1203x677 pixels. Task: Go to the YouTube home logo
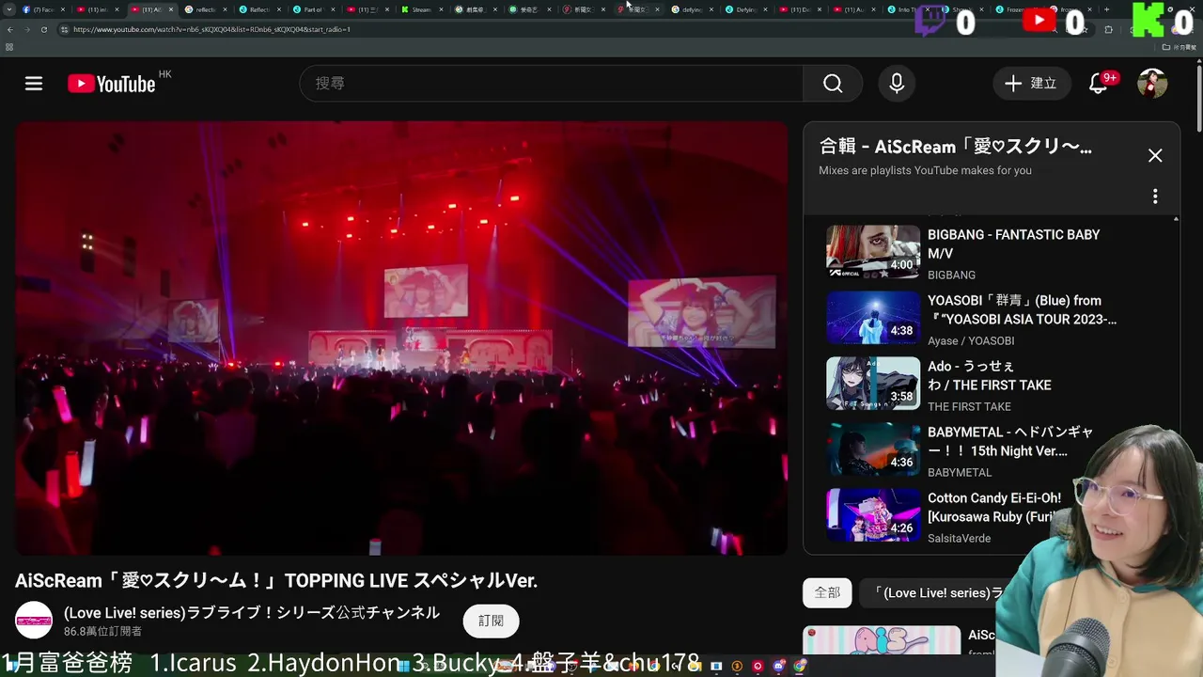point(111,84)
